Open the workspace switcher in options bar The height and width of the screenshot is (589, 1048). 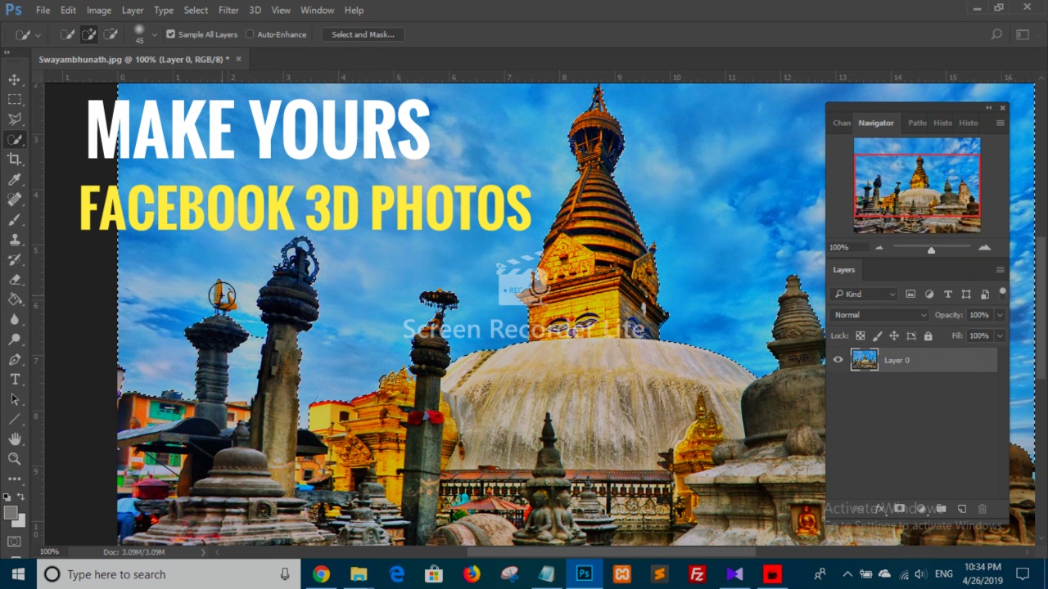(x=1023, y=34)
